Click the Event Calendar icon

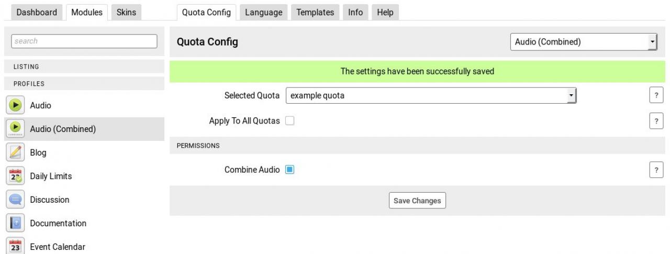tap(16, 246)
